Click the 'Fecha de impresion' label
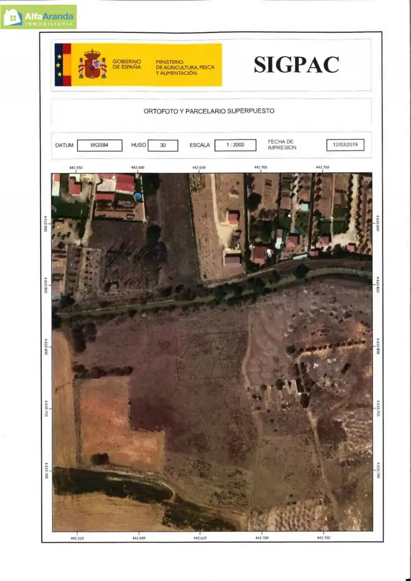This screenshot has width=411, height=581. coord(282,145)
